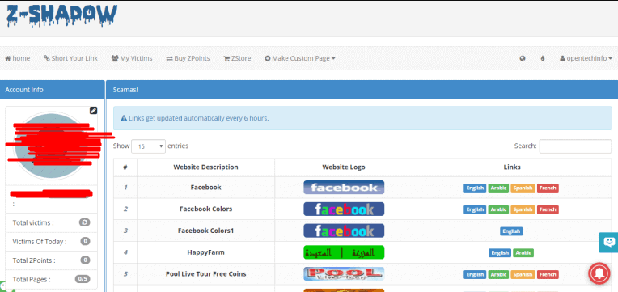Click the Total victims label
The width and height of the screenshot is (618, 292).
tap(33, 223)
